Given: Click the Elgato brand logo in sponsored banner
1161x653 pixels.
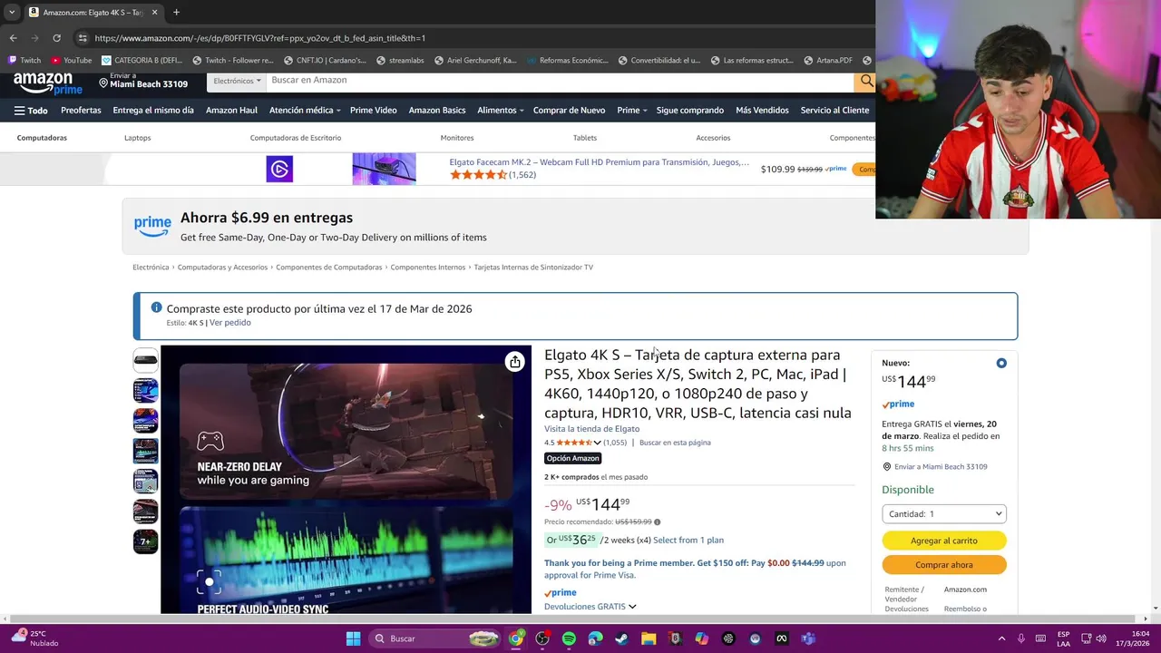Looking at the screenshot, I should [x=279, y=169].
